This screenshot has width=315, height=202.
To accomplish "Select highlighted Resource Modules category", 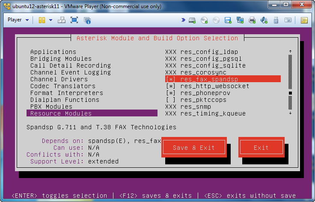I will click(x=92, y=113).
